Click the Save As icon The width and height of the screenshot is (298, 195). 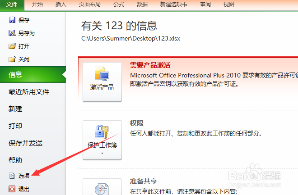12,33
